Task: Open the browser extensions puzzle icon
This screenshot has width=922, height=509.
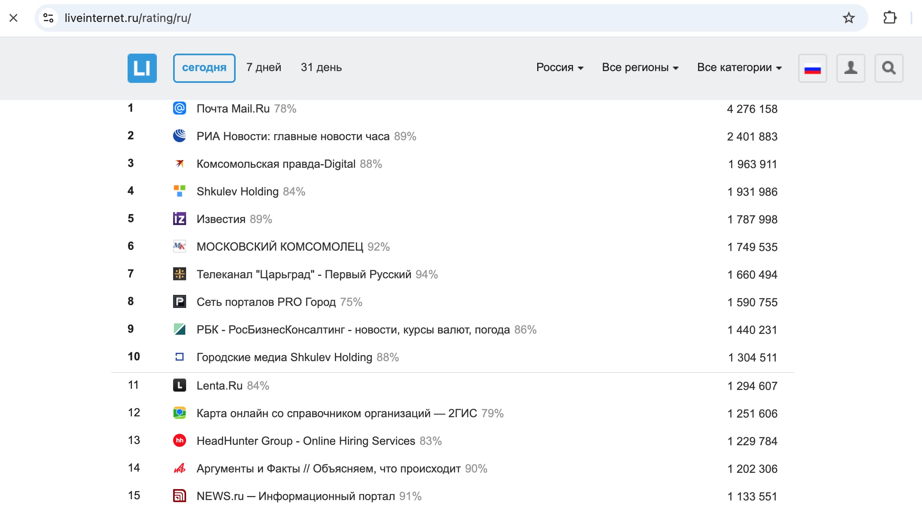Action: [889, 18]
